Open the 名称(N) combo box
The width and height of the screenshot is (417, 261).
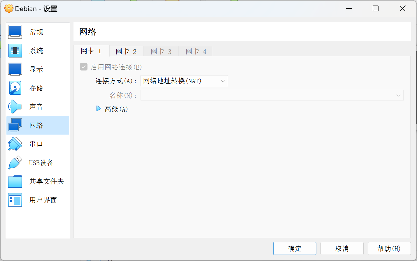coord(272,95)
